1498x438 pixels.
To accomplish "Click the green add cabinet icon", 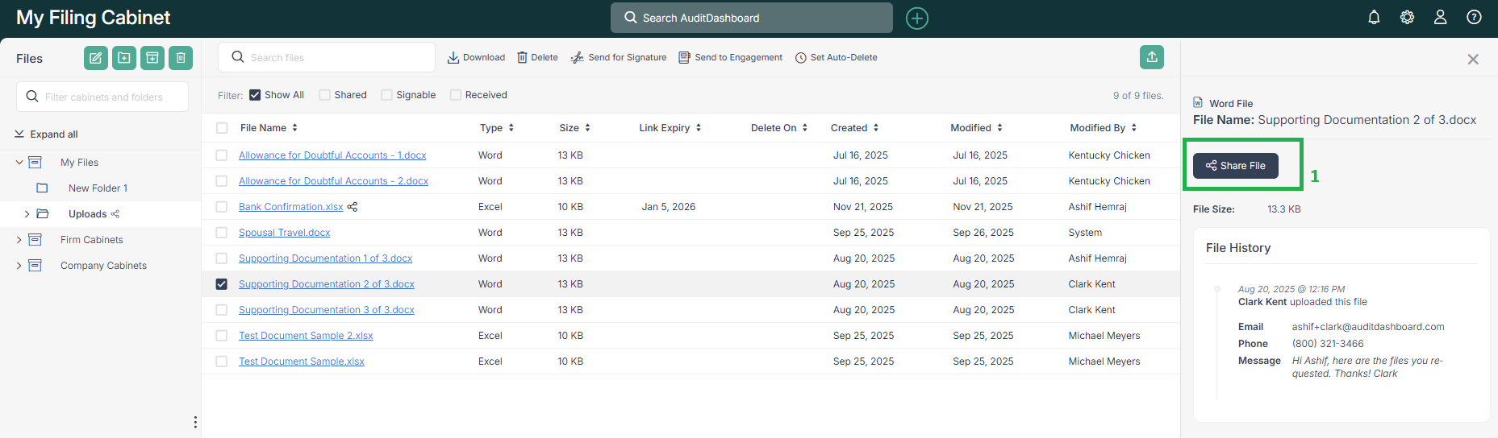I will click(x=152, y=58).
